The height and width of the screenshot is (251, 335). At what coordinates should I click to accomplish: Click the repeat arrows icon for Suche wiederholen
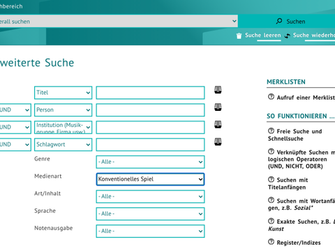click(x=288, y=36)
